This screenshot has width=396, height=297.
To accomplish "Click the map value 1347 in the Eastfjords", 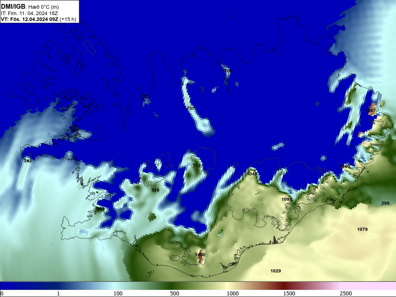I will click(371, 110).
